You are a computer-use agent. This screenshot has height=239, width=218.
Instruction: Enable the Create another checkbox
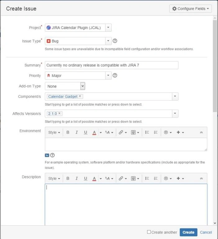[x=149, y=232]
